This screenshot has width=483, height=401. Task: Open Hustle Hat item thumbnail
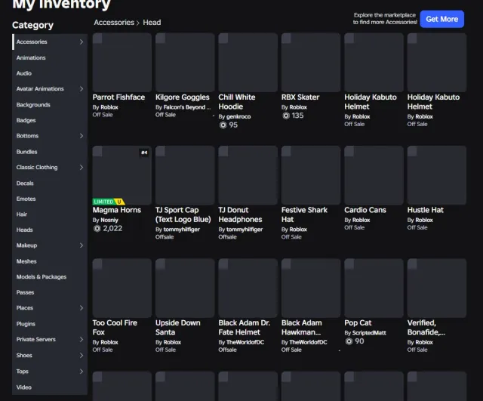tap(437, 175)
